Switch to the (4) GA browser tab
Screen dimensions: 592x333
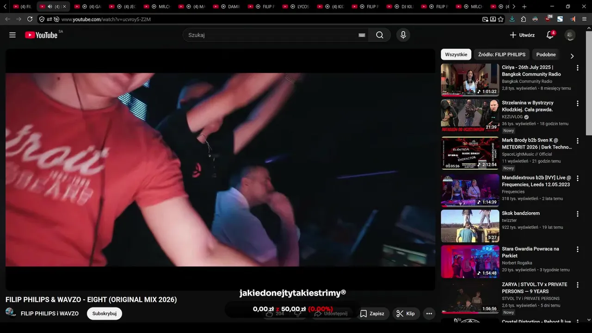[x=88, y=6]
